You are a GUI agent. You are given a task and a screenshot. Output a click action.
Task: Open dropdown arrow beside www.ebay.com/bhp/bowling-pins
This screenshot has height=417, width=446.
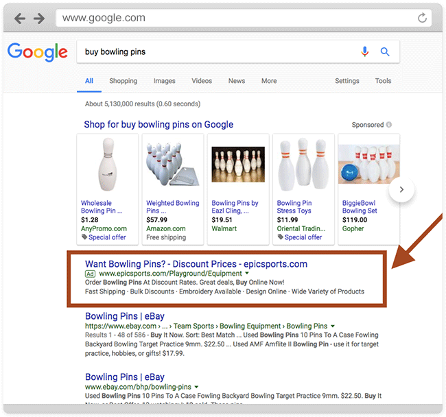point(196,387)
